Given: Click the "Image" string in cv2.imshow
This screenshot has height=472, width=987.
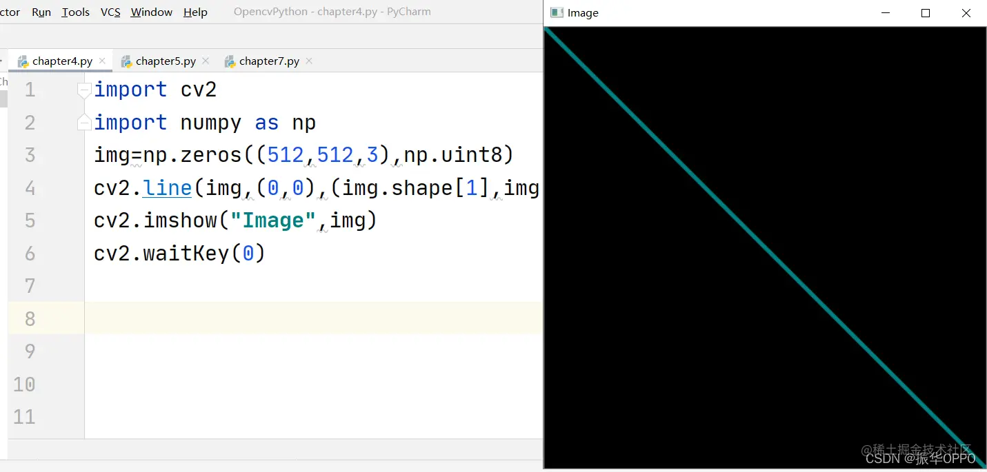Looking at the screenshot, I should (x=274, y=220).
